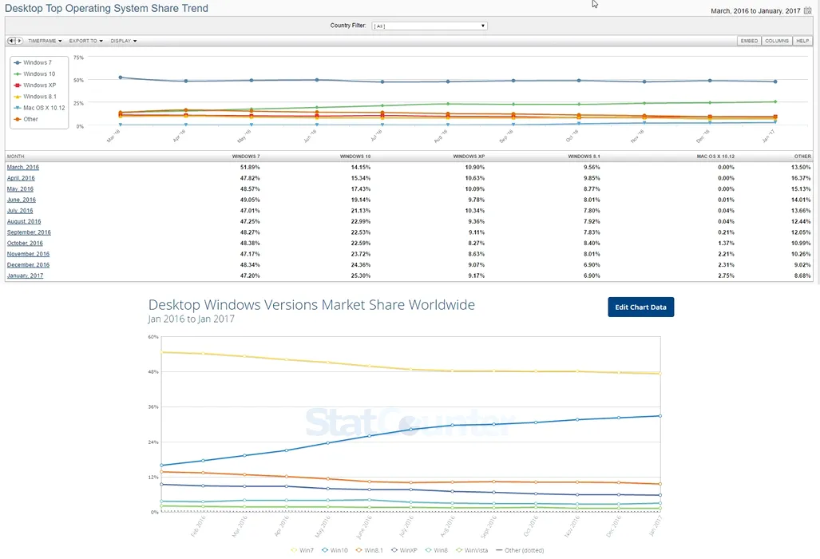Screen dimensions: 820x559
Task: Select the 9.56% Windows 8.1 cell
Action: [x=592, y=168]
